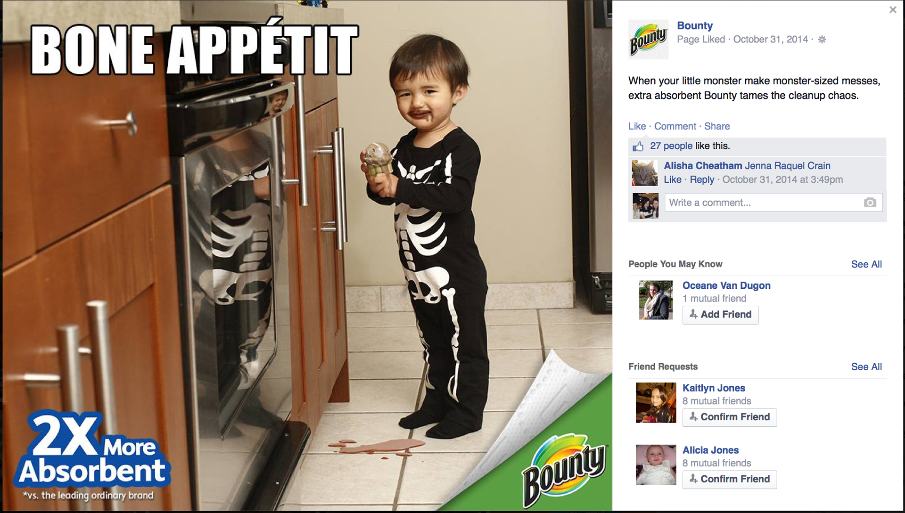Open Alicia Jones's baby profile picture
The image size is (905, 513).
pyautogui.click(x=656, y=465)
